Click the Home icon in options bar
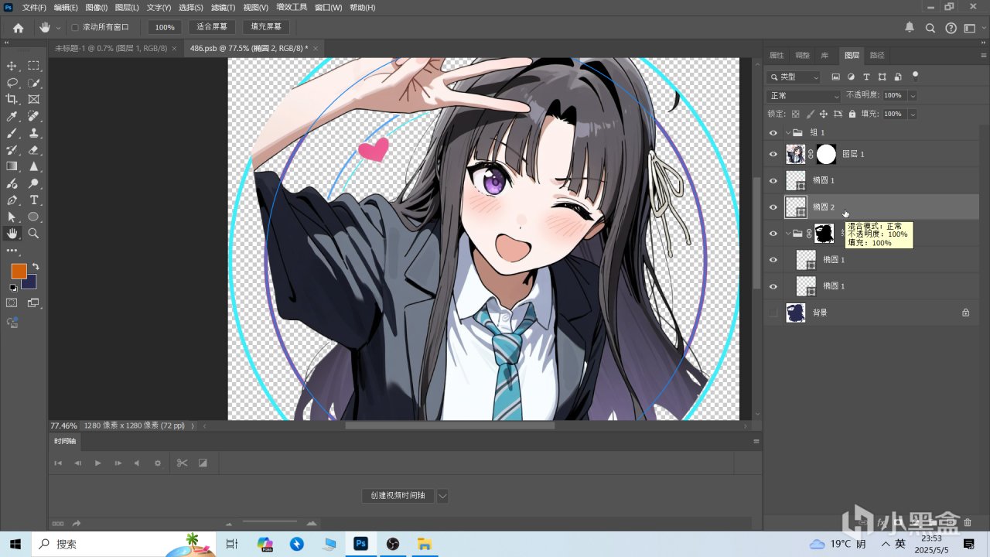The height and width of the screenshot is (557, 990). click(x=19, y=27)
